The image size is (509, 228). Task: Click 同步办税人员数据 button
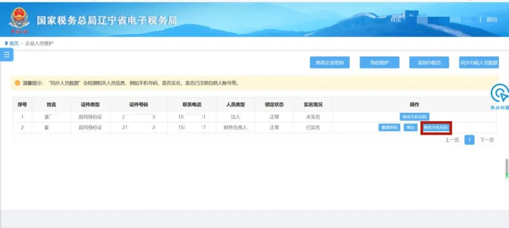coord(479,63)
